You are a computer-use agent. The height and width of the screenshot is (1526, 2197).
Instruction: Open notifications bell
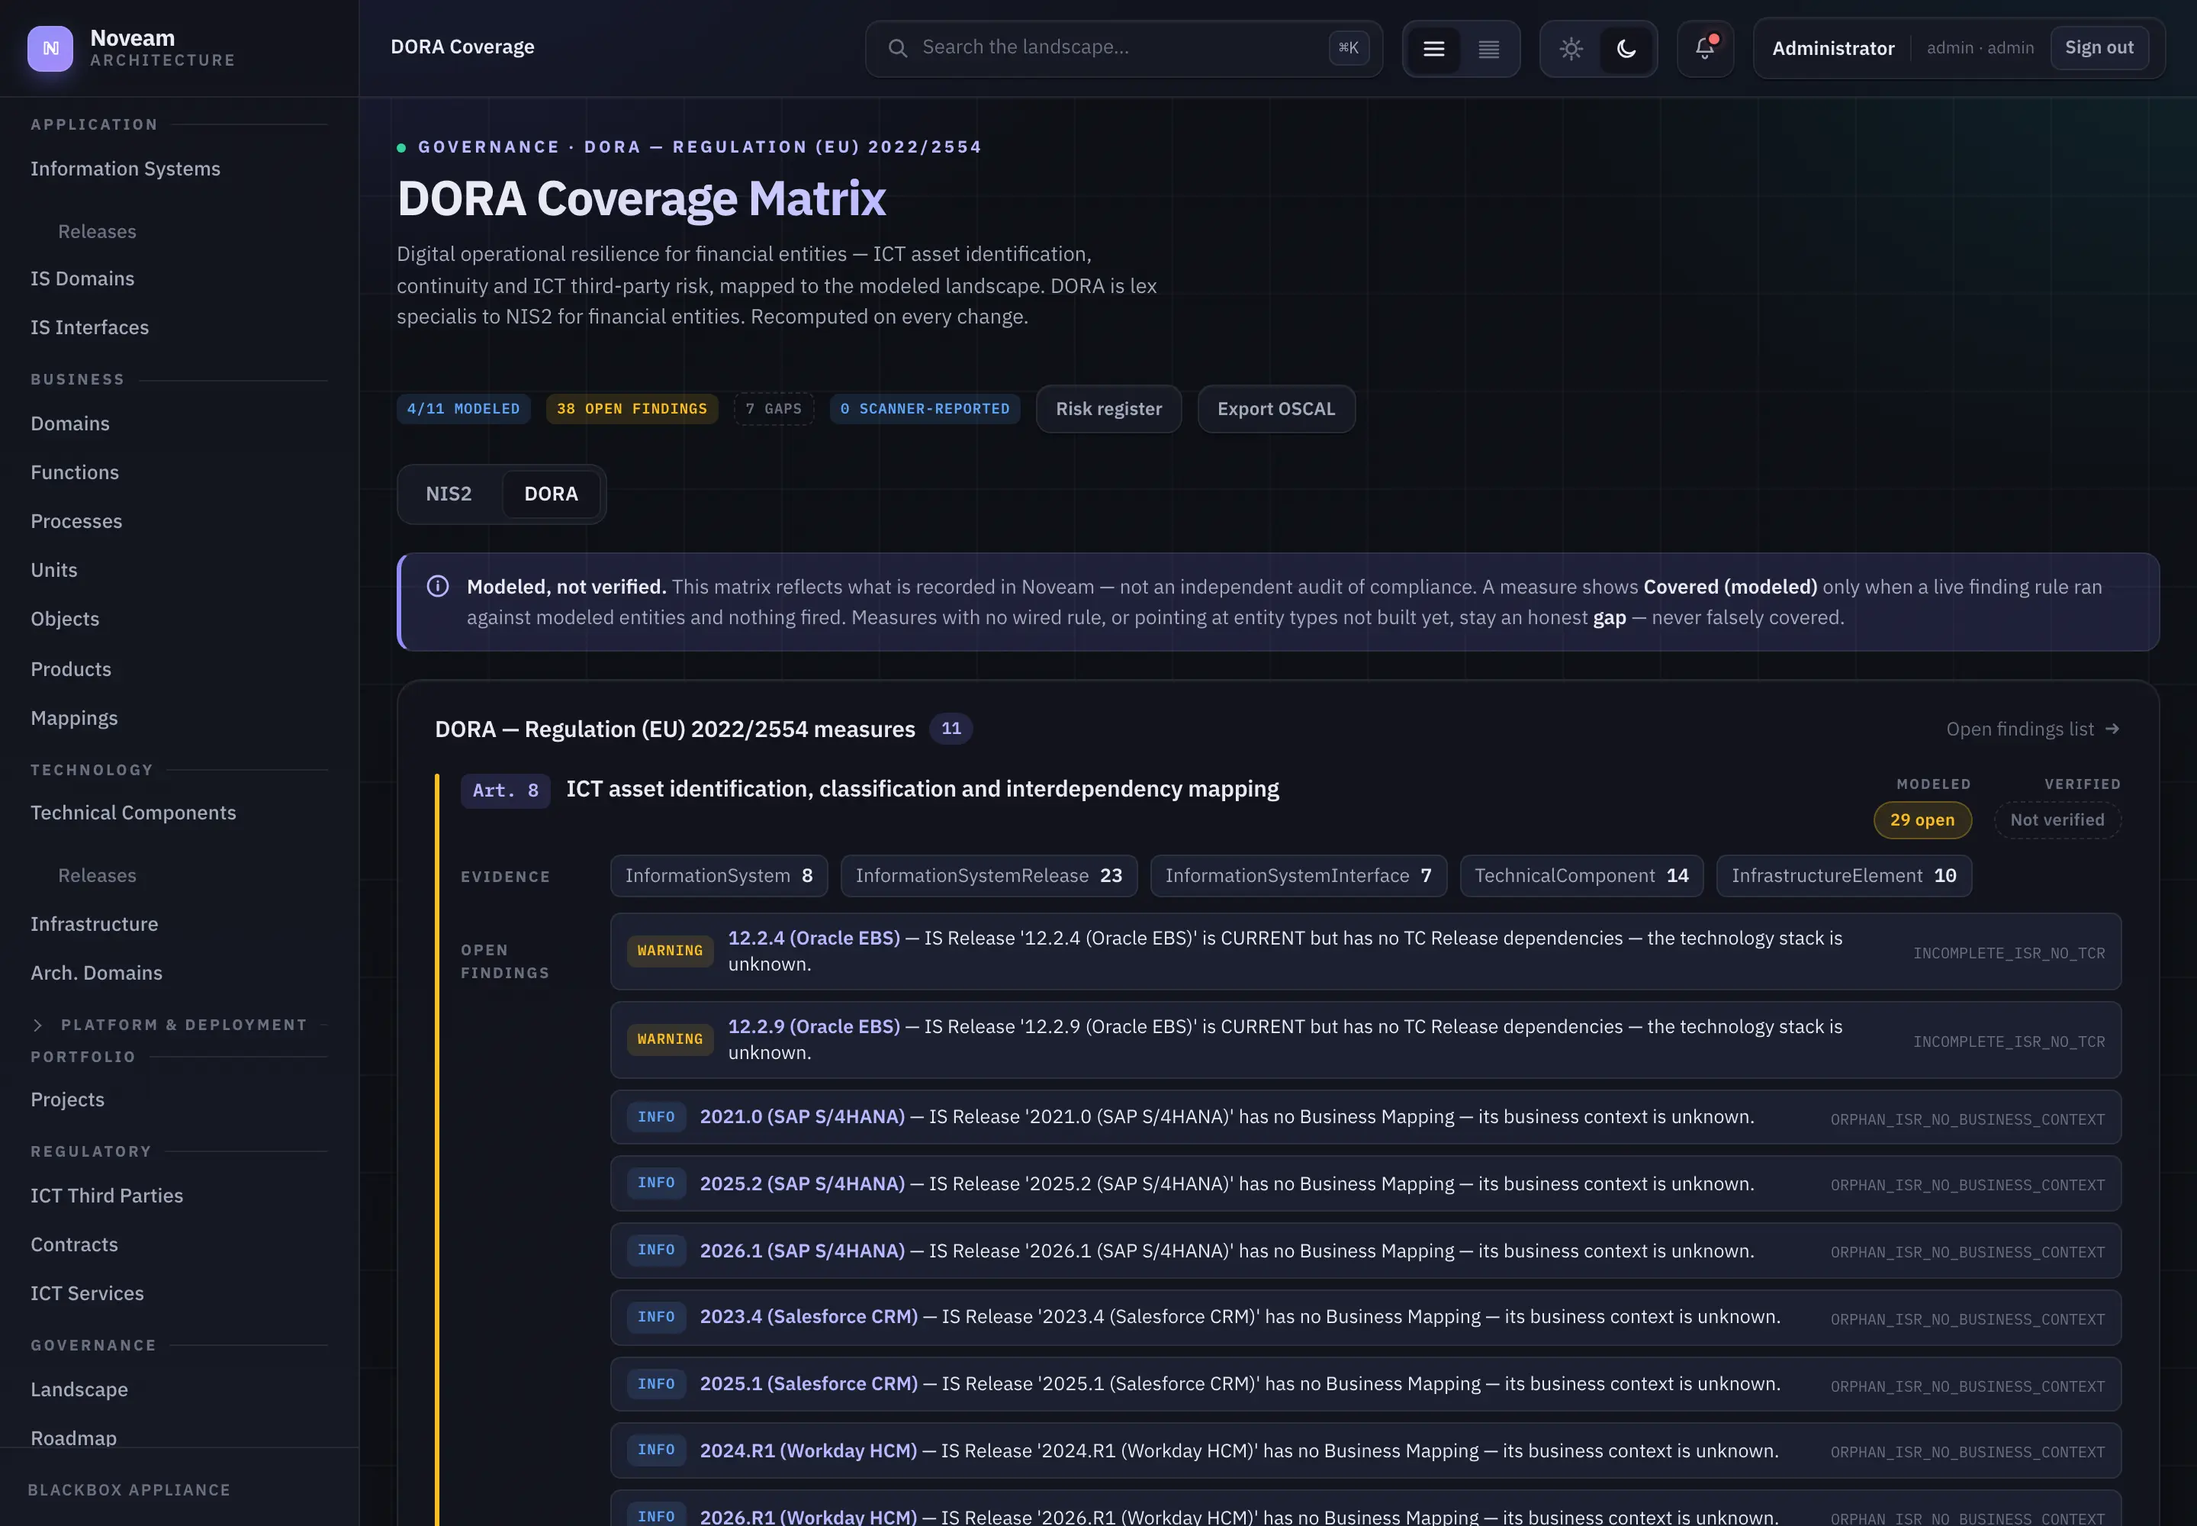pos(1705,49)
